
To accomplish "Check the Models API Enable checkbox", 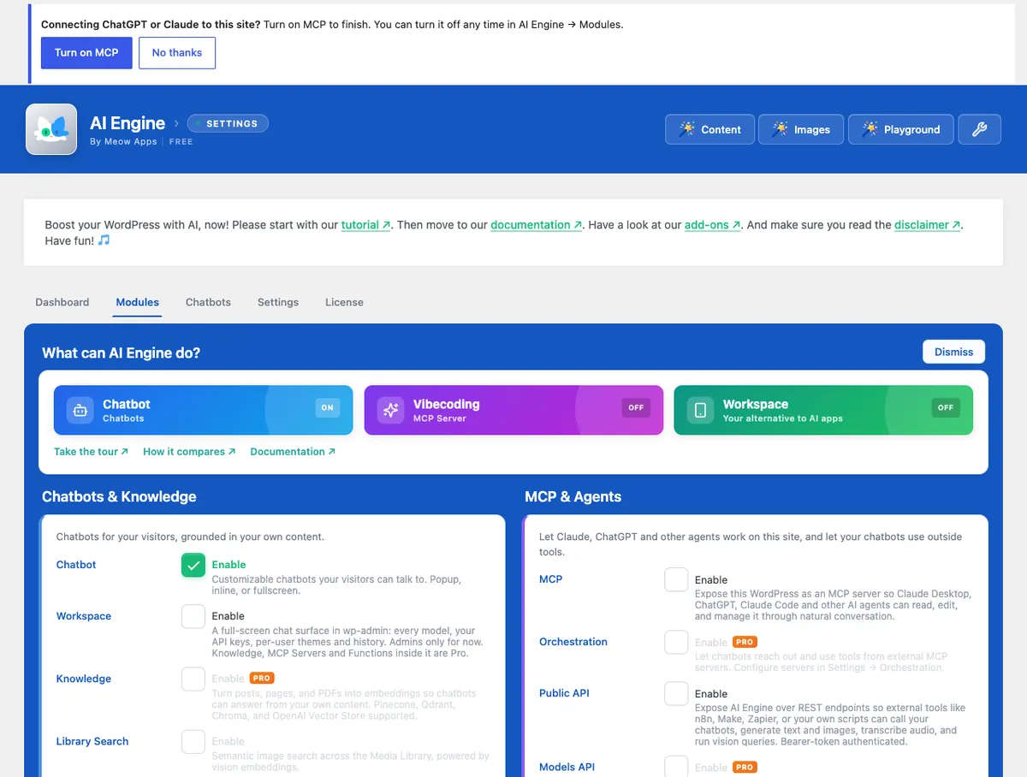I will [x=676, y=766].
